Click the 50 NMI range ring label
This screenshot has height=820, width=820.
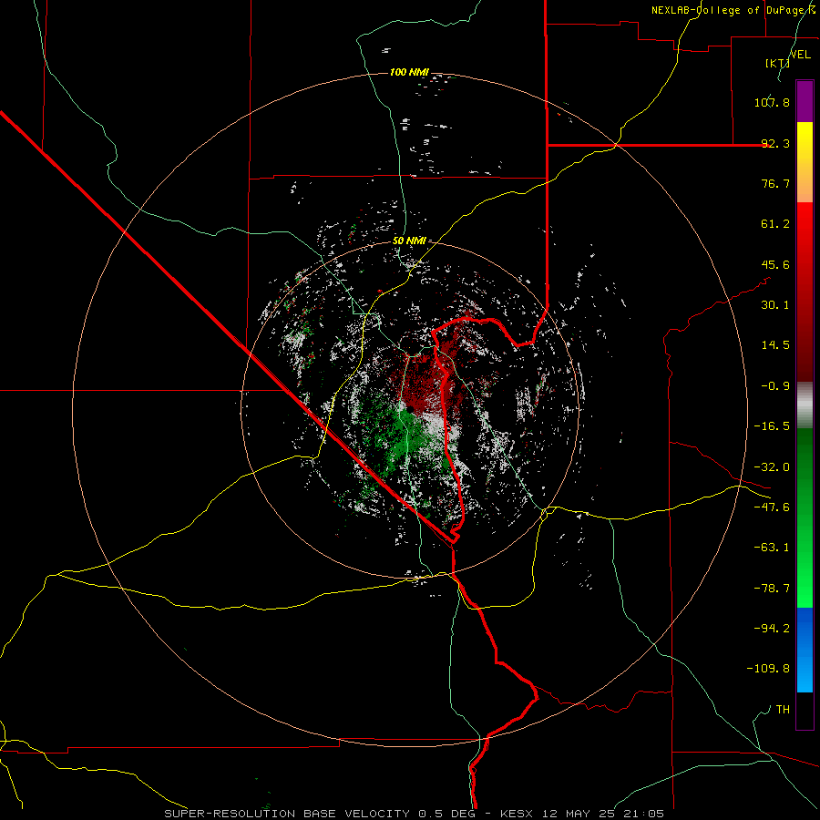[x=409, y=241]
